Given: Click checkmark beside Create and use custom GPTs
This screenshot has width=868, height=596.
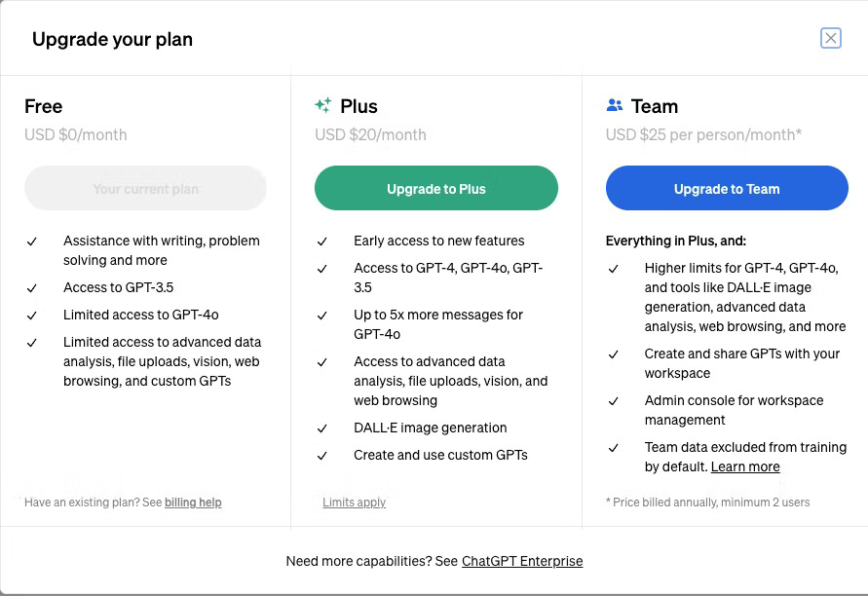Looking at the screenshot, I should coord(322,456).
